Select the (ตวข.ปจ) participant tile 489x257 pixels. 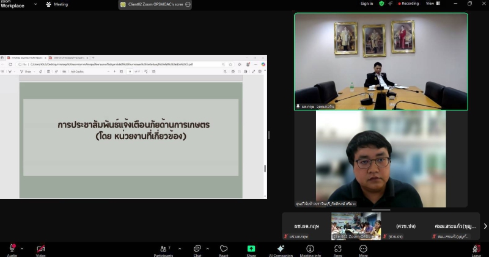406,226
